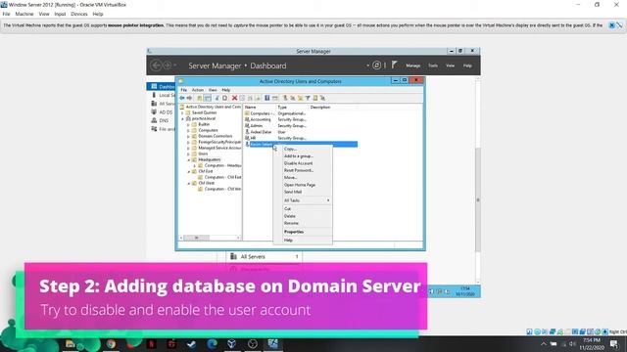
Task: Click the funnel Filter options toolbar icon
Action: click(308, 98)
